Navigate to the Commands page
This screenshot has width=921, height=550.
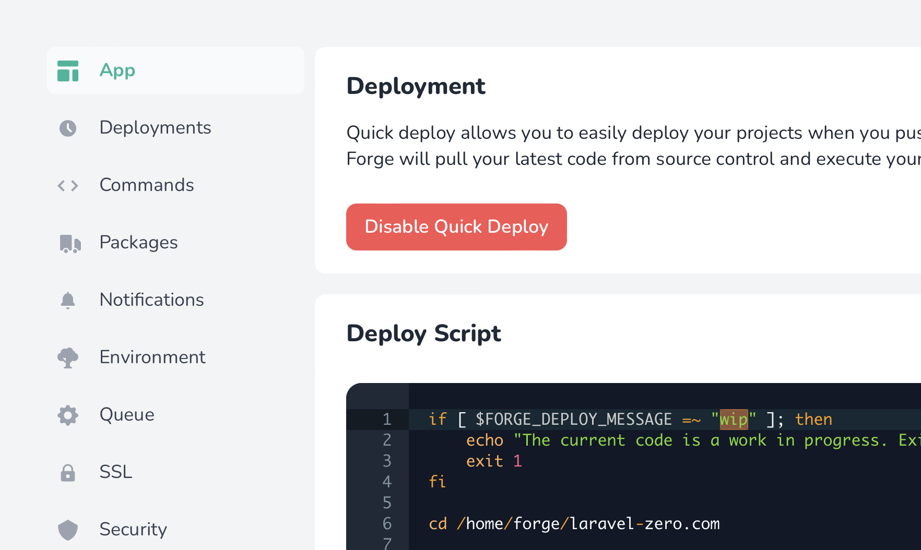click(147, 185)
